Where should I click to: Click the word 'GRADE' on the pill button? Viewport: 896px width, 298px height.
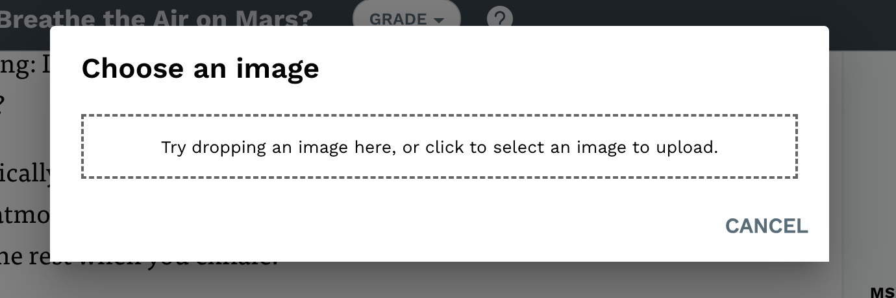tap(399, 19)
